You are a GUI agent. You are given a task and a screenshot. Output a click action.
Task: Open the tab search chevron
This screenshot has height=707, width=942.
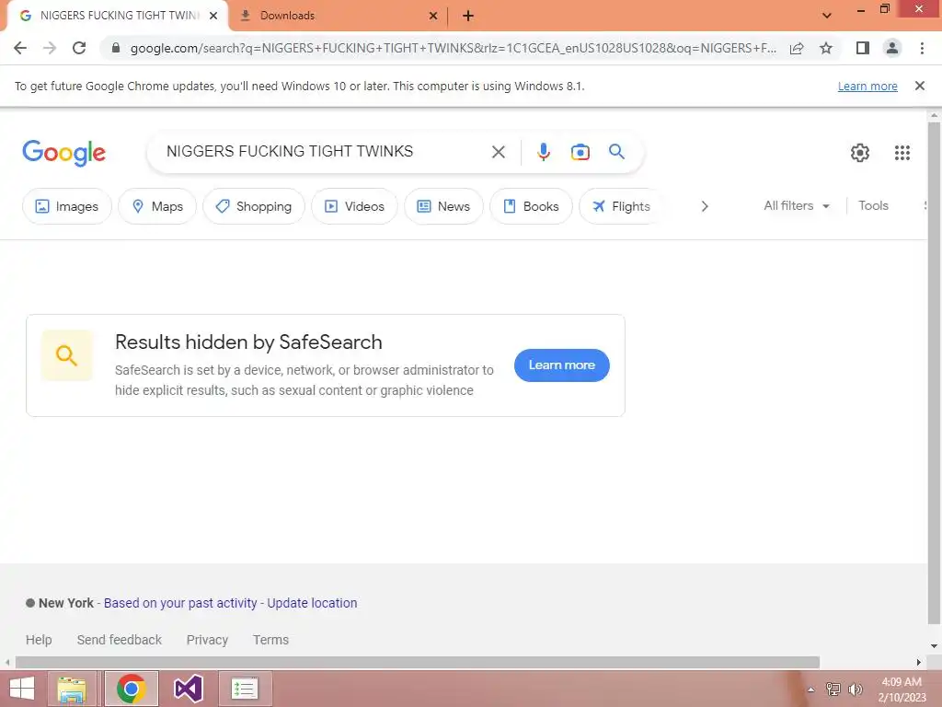[x=827, y=16]
